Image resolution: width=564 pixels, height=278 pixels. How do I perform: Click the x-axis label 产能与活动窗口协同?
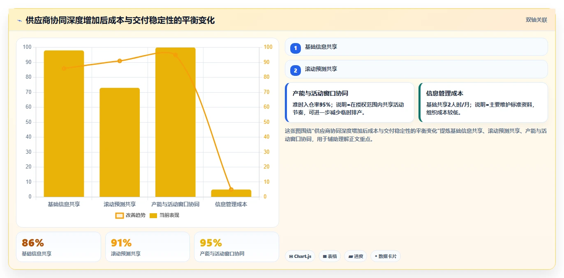(x=176, y=204)
